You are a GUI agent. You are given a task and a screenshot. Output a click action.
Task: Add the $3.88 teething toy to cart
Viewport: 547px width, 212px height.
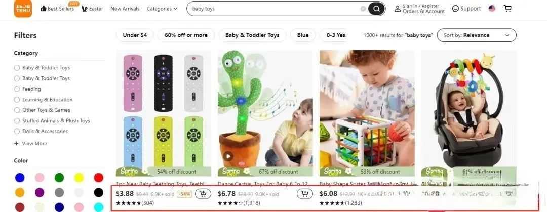pos(203,194)
